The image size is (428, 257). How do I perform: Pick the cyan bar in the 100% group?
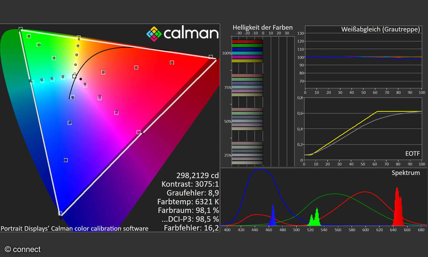pyautogui.click(x=247, y=53)
